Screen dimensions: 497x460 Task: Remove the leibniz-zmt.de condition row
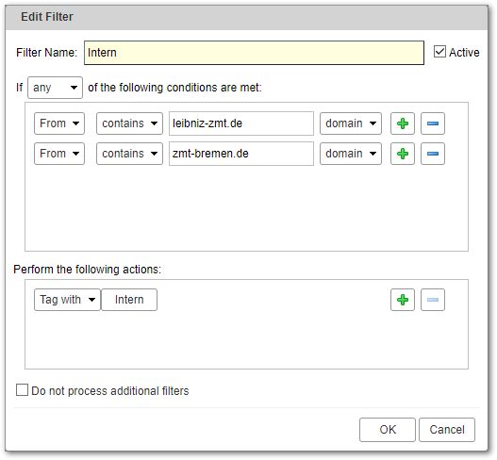(433, 123)
